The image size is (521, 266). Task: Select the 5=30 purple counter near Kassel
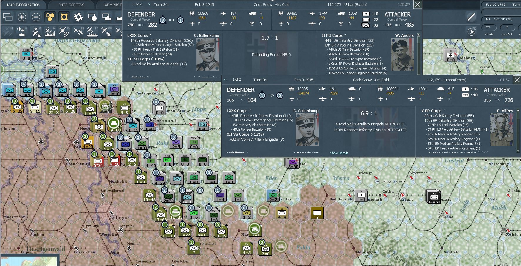[293, 163]
